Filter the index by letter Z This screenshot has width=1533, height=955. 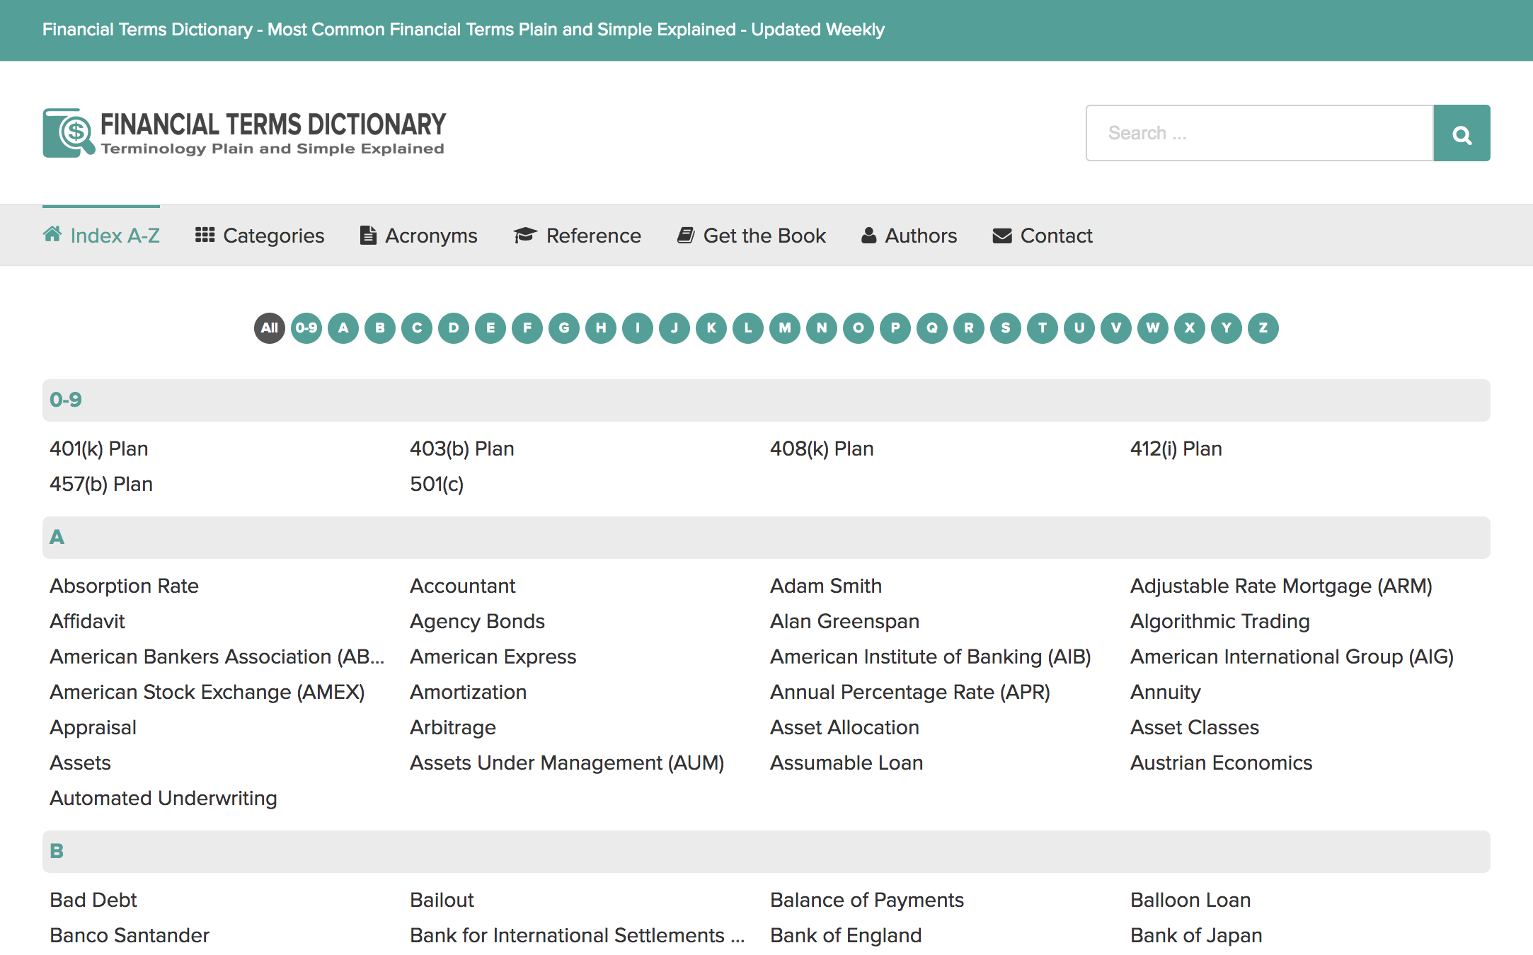coord(1263,328)
